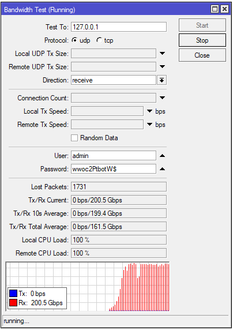
Task: Select the udp protocol radio button
Action: [x=74, y=40]
